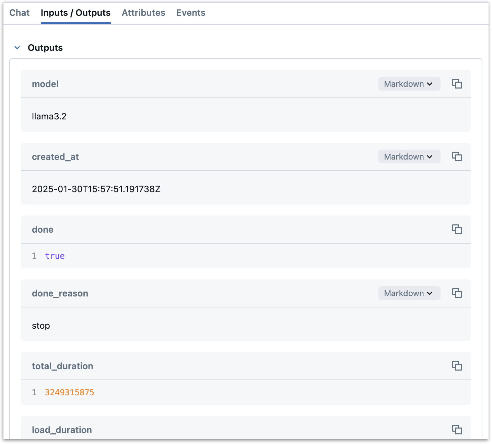Image resolution: width=492 pixels, height=444 pixels.
Task: Change the done_reason Markdown format dropdown
Action: [x=409, y=293]
